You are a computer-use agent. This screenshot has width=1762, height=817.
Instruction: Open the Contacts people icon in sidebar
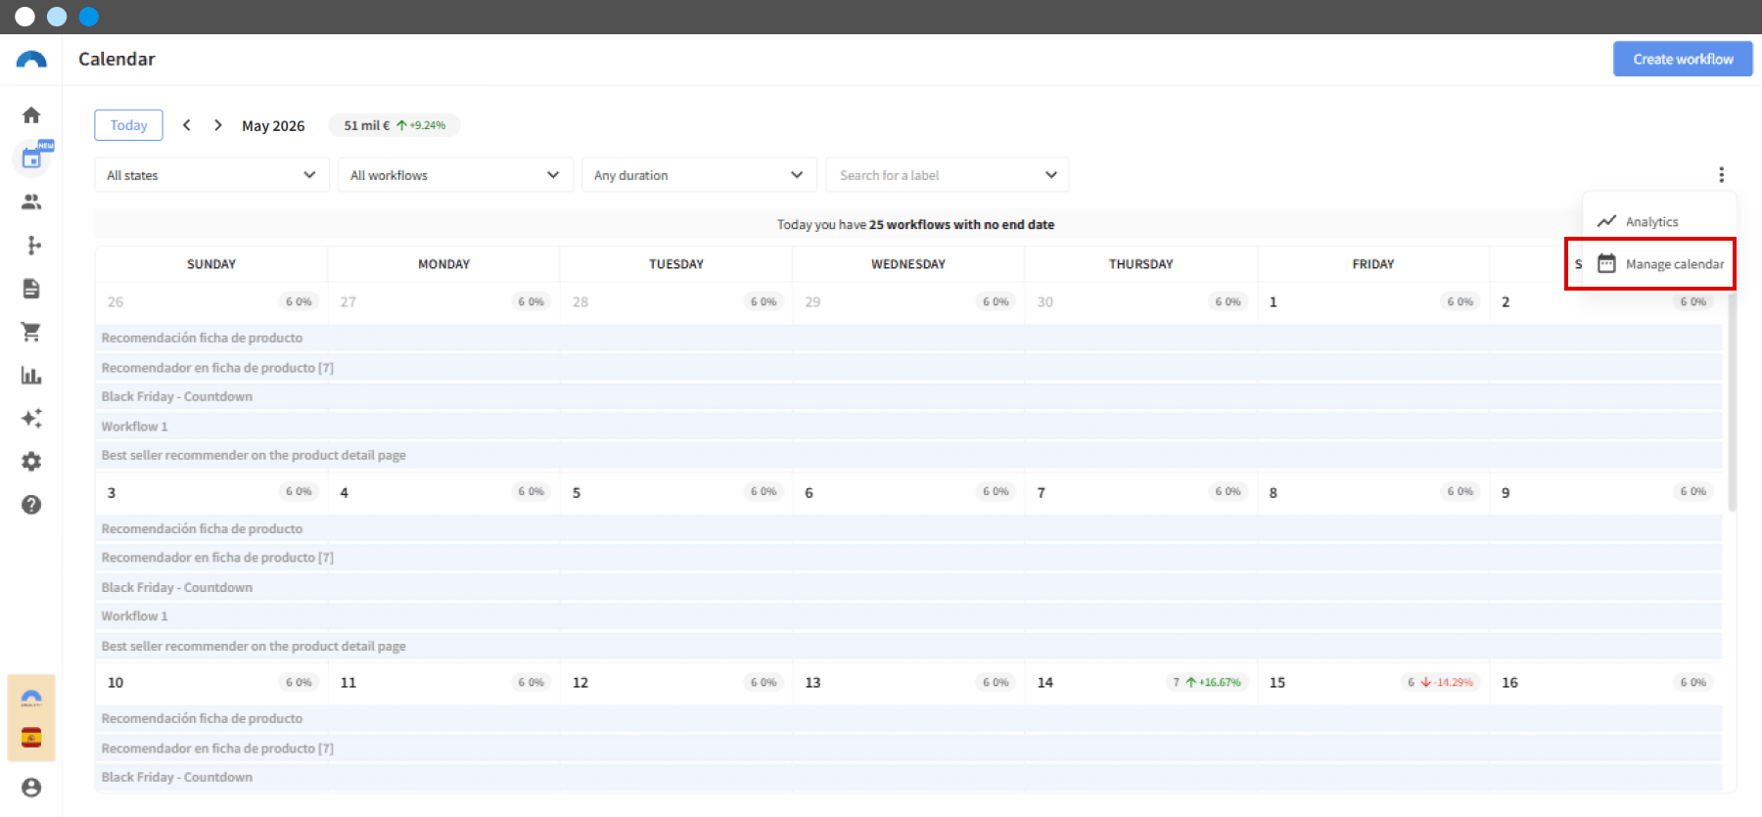click(x=31, y=202)
